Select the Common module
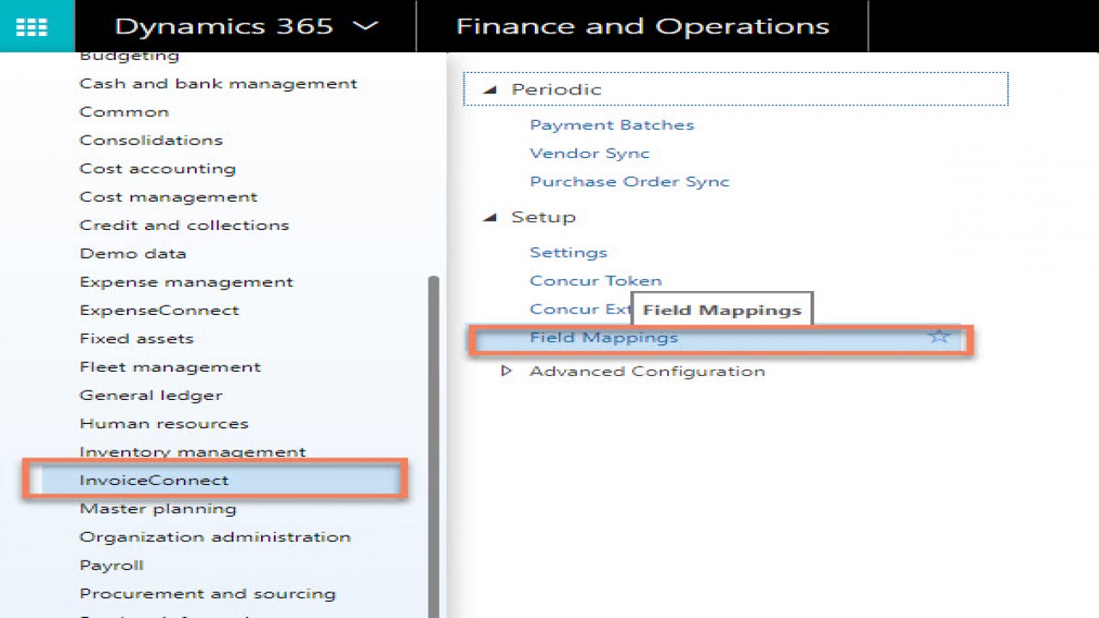Image resolution: width=1099 pixels, height=618 pixels. (x=124, y=112)
